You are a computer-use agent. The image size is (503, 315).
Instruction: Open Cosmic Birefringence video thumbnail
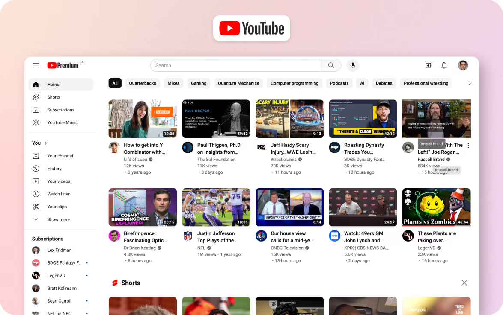pos(143,207)
